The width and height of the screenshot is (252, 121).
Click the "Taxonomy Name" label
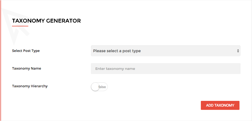(x=27, y=69)
